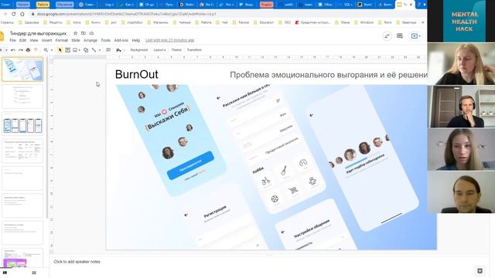
Task: Check cloud save status icon
Action: tap(91, 33)
